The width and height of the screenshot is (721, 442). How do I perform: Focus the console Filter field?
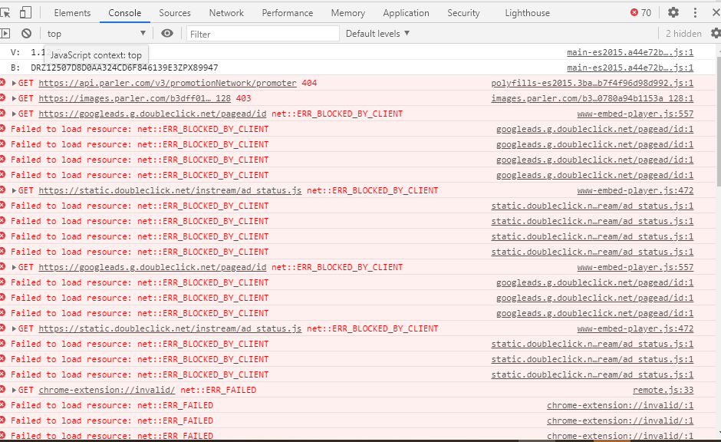point(262,34)
